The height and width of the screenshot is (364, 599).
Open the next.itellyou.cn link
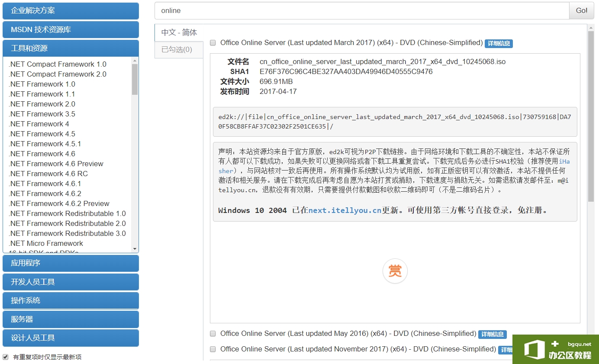pos(345,211)
